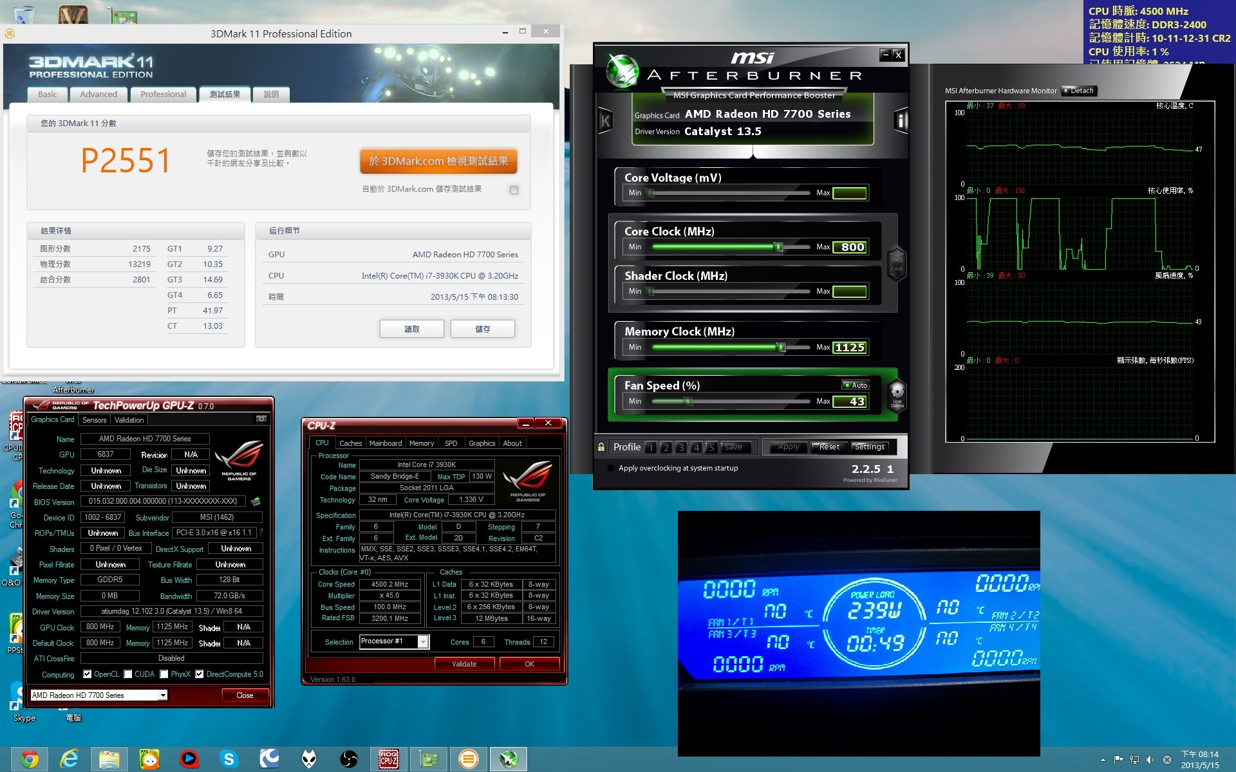Switch to MSI Afterburner taskbar icon

pyautogui.click(x=509, y=759)
